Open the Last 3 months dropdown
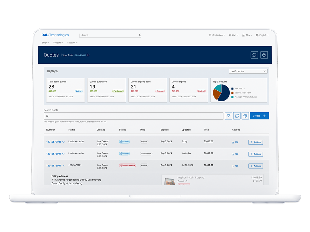This screenshot has width=310, height=232. coord(248,71)
